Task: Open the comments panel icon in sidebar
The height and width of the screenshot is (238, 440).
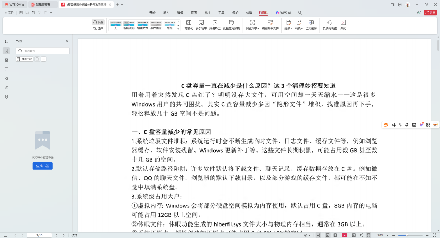Action: (x=6, y=69)
